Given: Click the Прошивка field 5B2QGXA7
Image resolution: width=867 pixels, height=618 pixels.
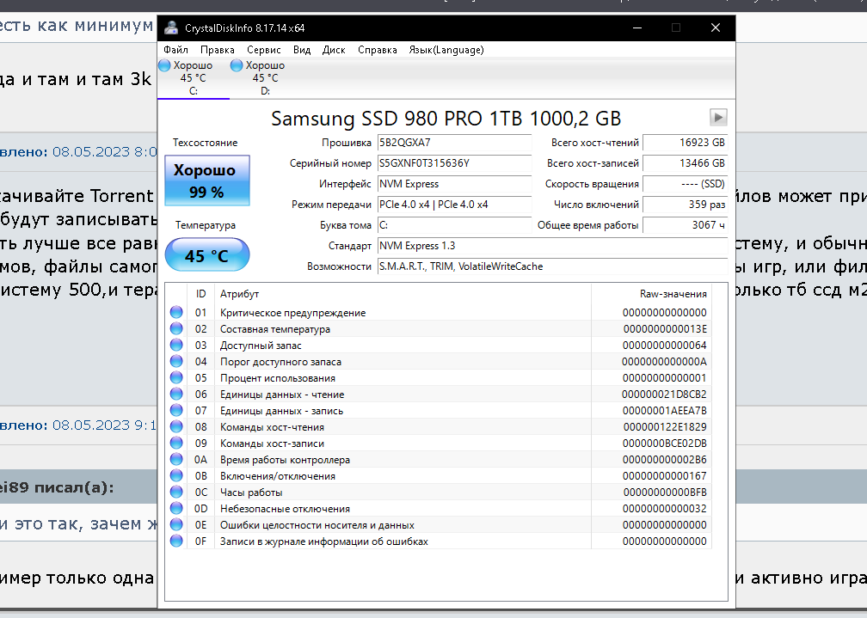Looking at the screenshot, I should coord(454,143).
